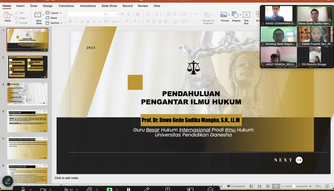Click the NEXT arrow circle on slide
334x191 pixels.
click(299, 160)
